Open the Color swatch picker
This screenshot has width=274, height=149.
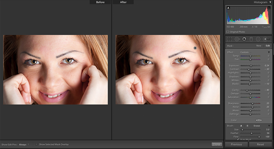[x=259, y=120]
